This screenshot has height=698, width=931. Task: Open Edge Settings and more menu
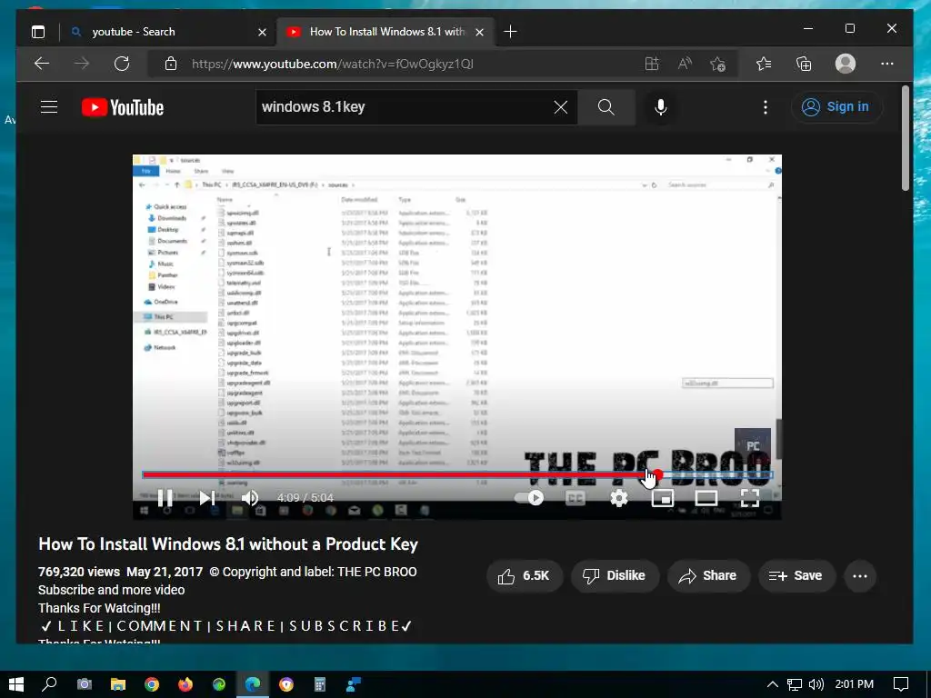887,64
